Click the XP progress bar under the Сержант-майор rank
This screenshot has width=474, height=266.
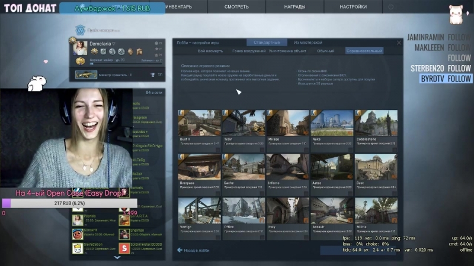pos(126,64)
